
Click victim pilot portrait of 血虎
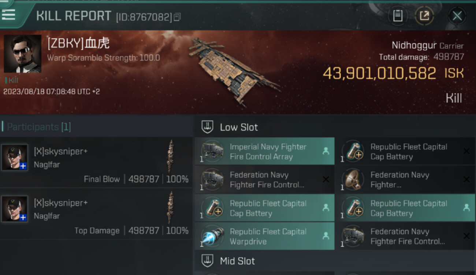pyautogui.click(x=22, y=54)
